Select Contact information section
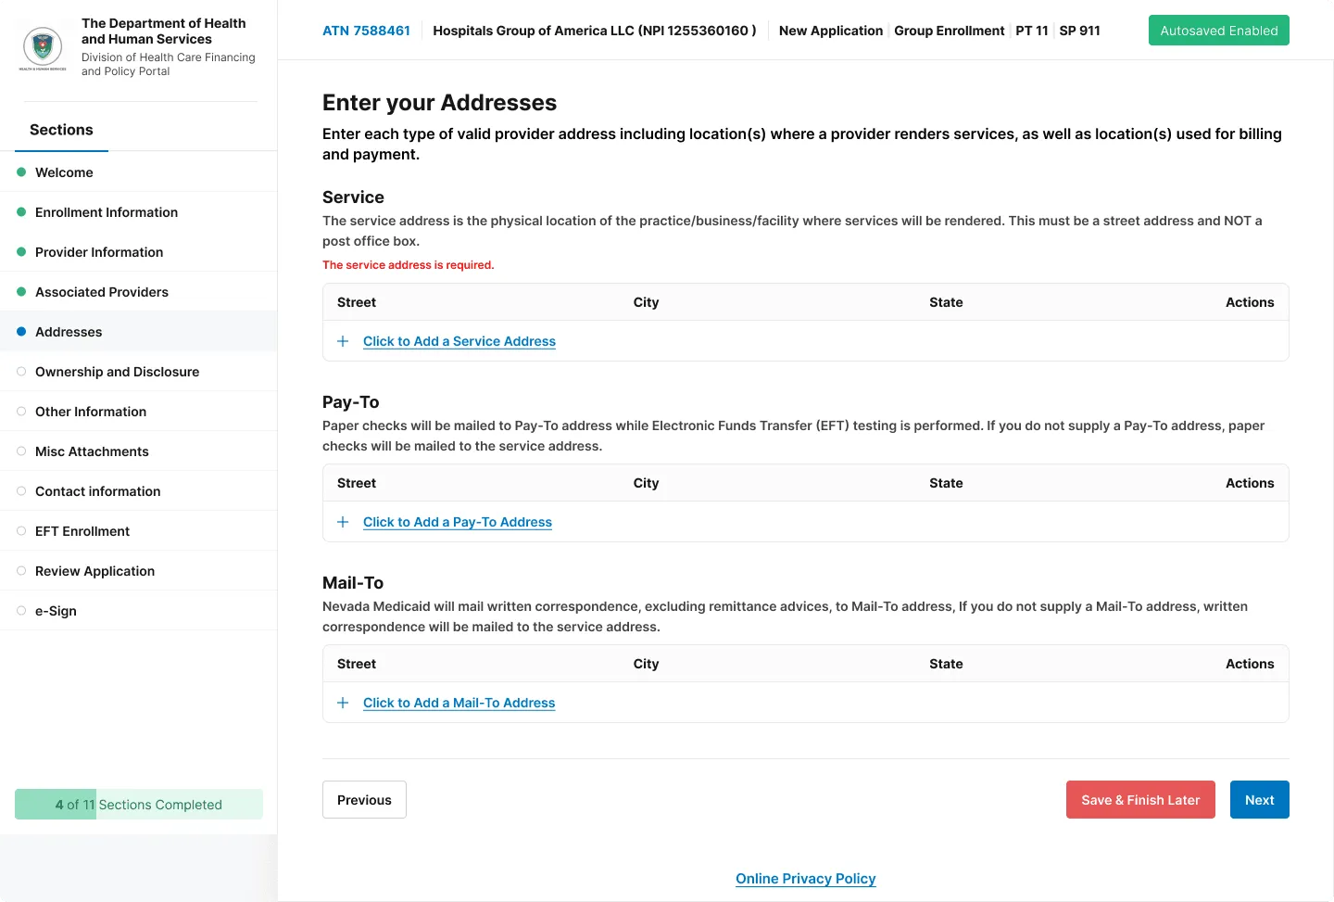Image resolution: width=1334 pixels, height=902 pixels. (139, 491)
